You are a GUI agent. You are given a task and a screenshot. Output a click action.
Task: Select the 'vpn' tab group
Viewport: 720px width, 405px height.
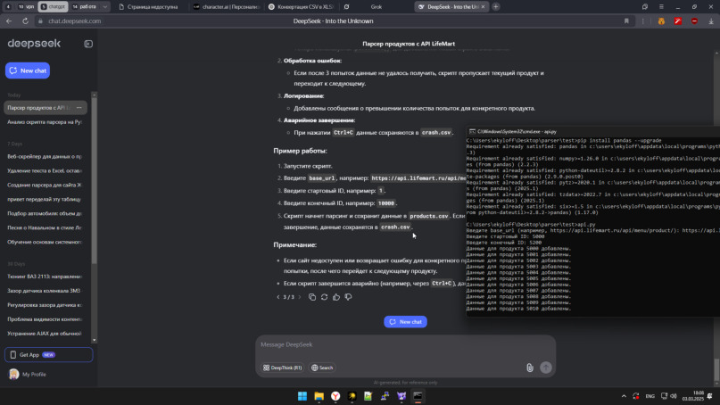pyautogui.click(x=27, y=7)
